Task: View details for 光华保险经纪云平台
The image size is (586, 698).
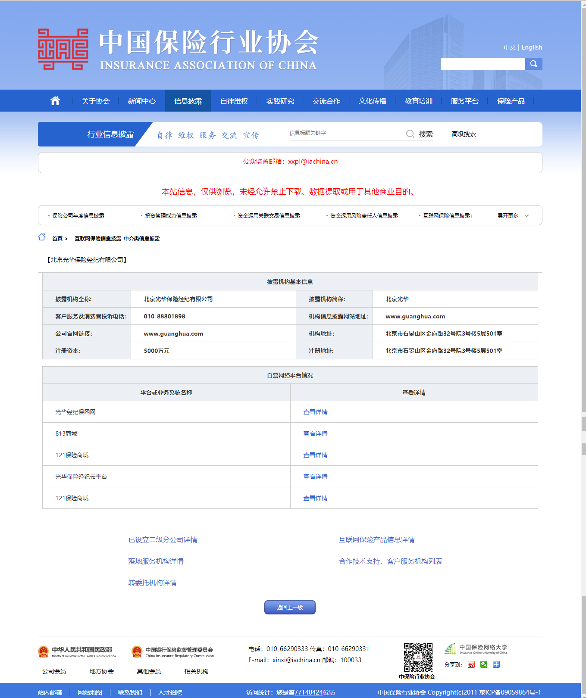Action: [x=315, y=477]
